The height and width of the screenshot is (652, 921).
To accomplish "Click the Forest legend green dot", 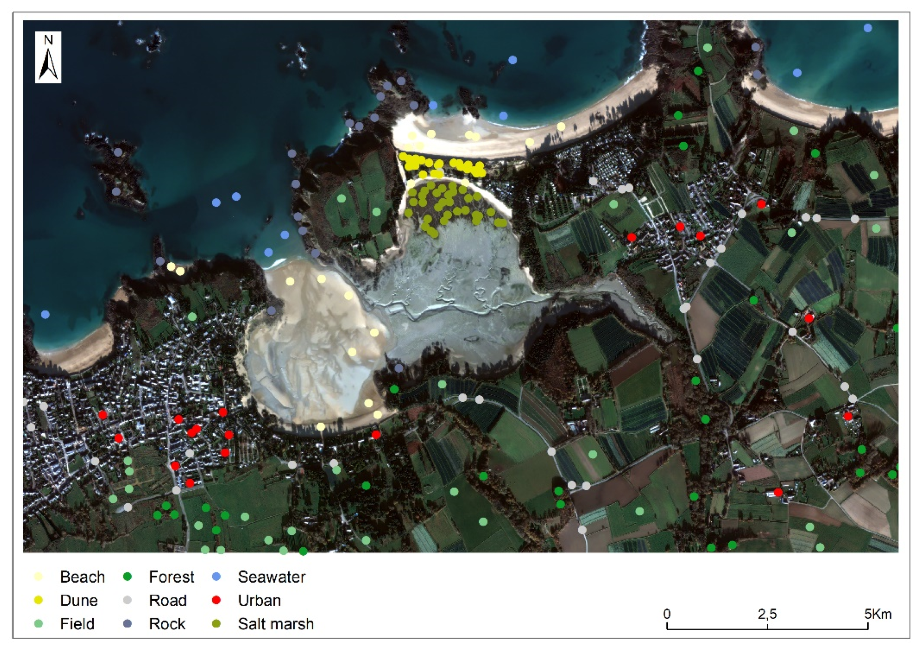I will pos(127,577).
